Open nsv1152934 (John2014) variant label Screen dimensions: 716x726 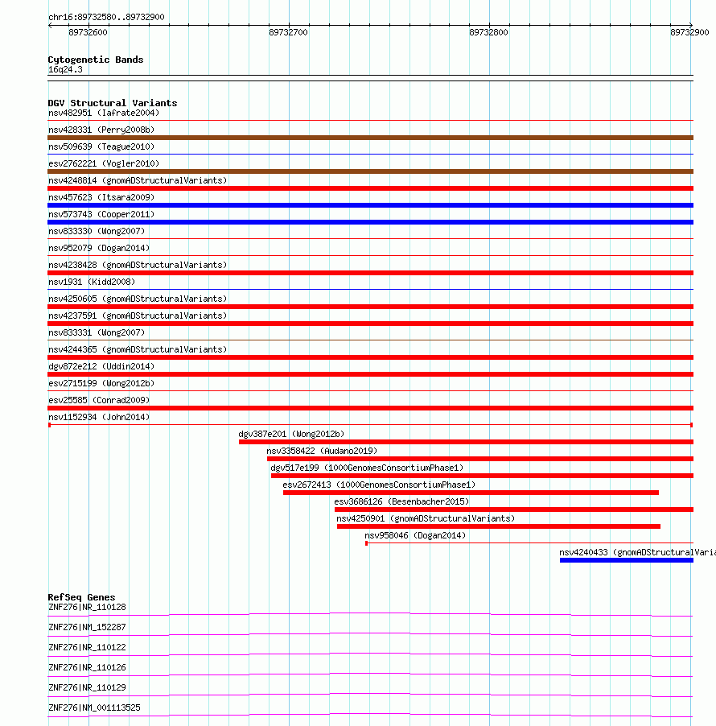tap(99, 417)
